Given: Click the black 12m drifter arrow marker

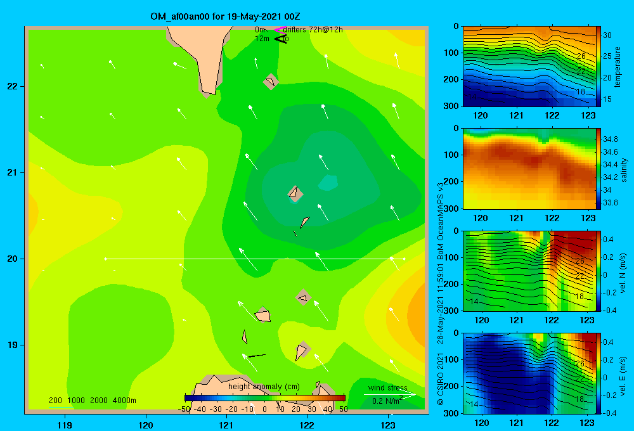Looking at the screenshot, I should [280, 39].
